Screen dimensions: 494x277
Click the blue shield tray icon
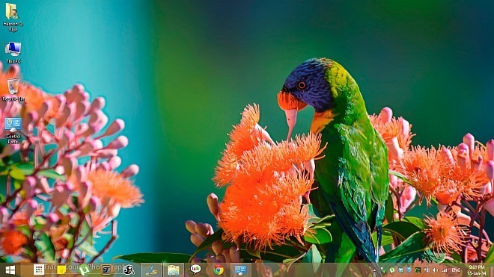pyautogui.click(x=409, y=270)
